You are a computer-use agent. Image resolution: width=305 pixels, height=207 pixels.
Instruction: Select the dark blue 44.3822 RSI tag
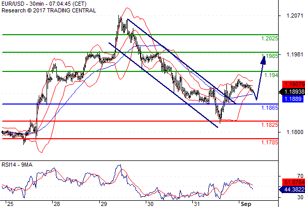coord(292,189)
